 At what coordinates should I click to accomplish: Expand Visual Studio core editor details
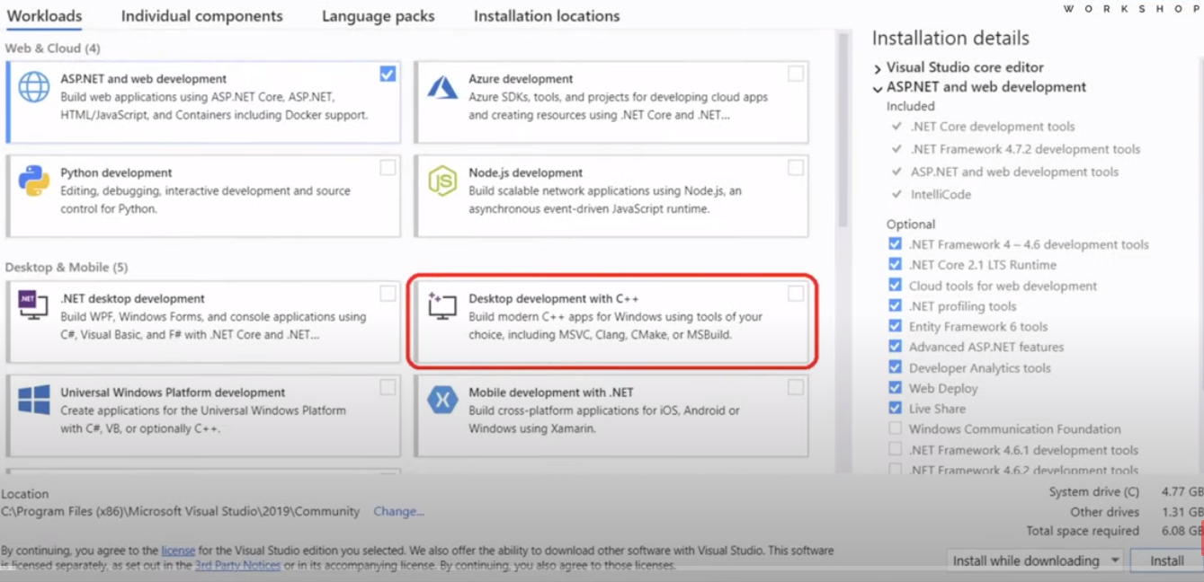878,67
